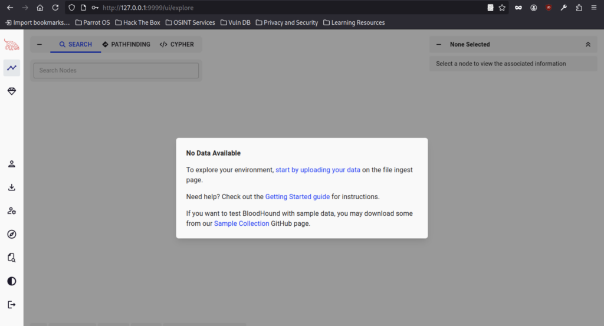This screenshot has height=326, width=604.
Task: Collapse None Selected panel minus button
Action: tap(438, 44)
